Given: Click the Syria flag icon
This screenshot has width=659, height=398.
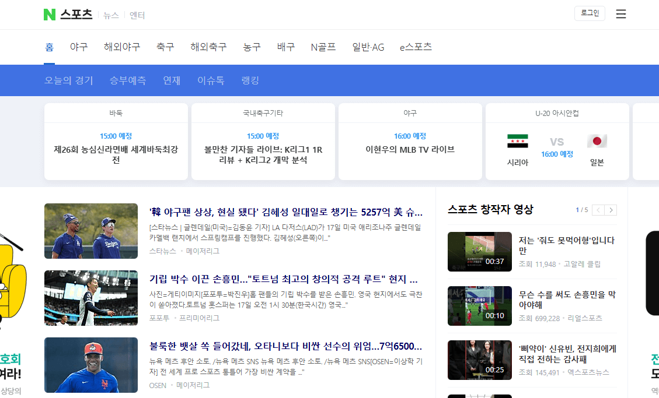Looking at the screenshot, I should pyautogui.click(x=517, y=141).
